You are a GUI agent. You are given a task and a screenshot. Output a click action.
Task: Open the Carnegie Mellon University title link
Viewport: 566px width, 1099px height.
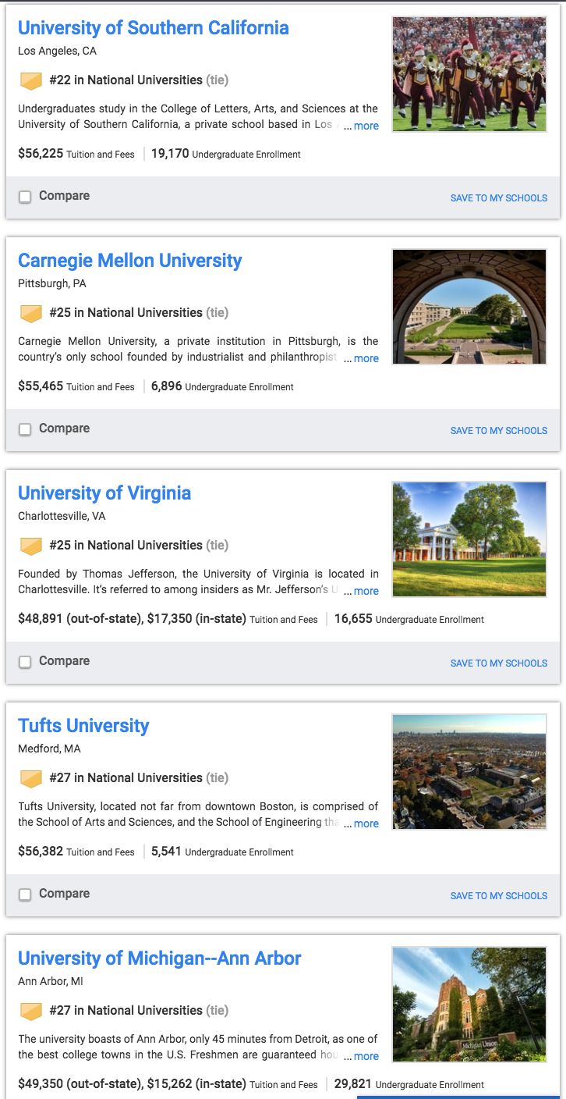pos(130,261)
